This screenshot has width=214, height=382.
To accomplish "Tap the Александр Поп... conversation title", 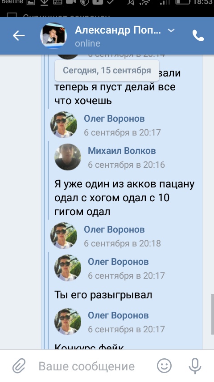I will point(118,30).
